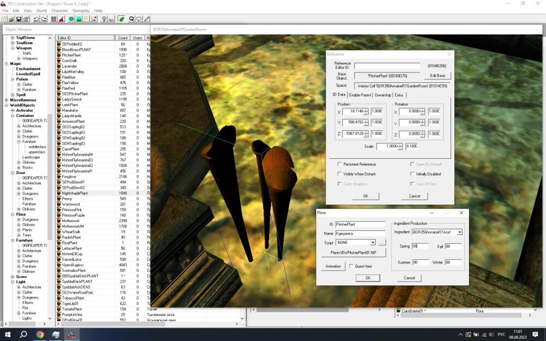Undo the last action from the toolbar
The image size is (546, 341).
tap(36, 19)
